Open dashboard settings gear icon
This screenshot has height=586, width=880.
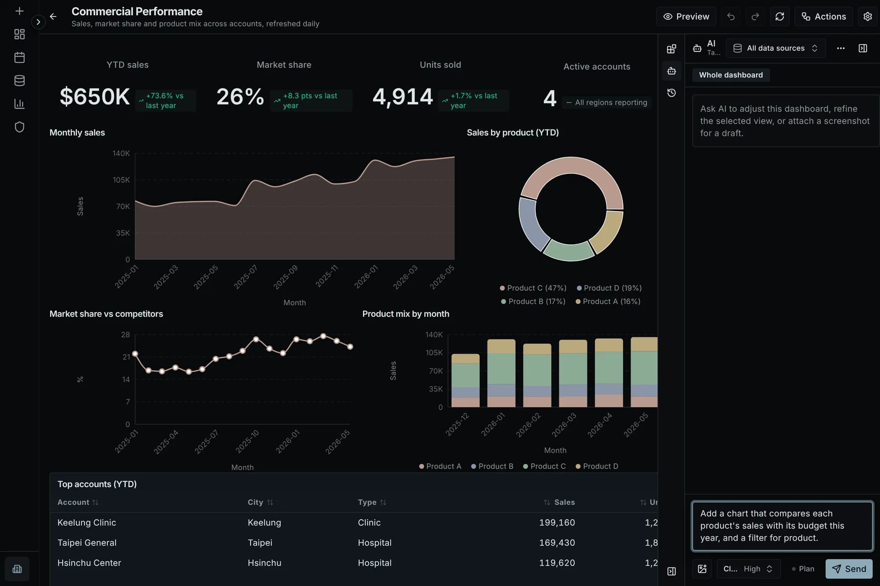click(868, 16)
